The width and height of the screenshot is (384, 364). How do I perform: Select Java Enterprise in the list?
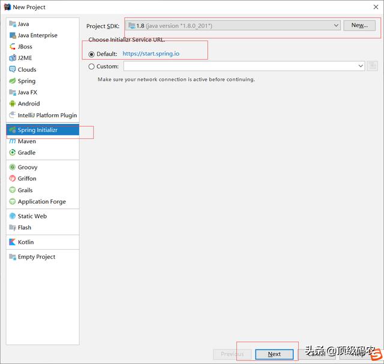coord(37,35)
